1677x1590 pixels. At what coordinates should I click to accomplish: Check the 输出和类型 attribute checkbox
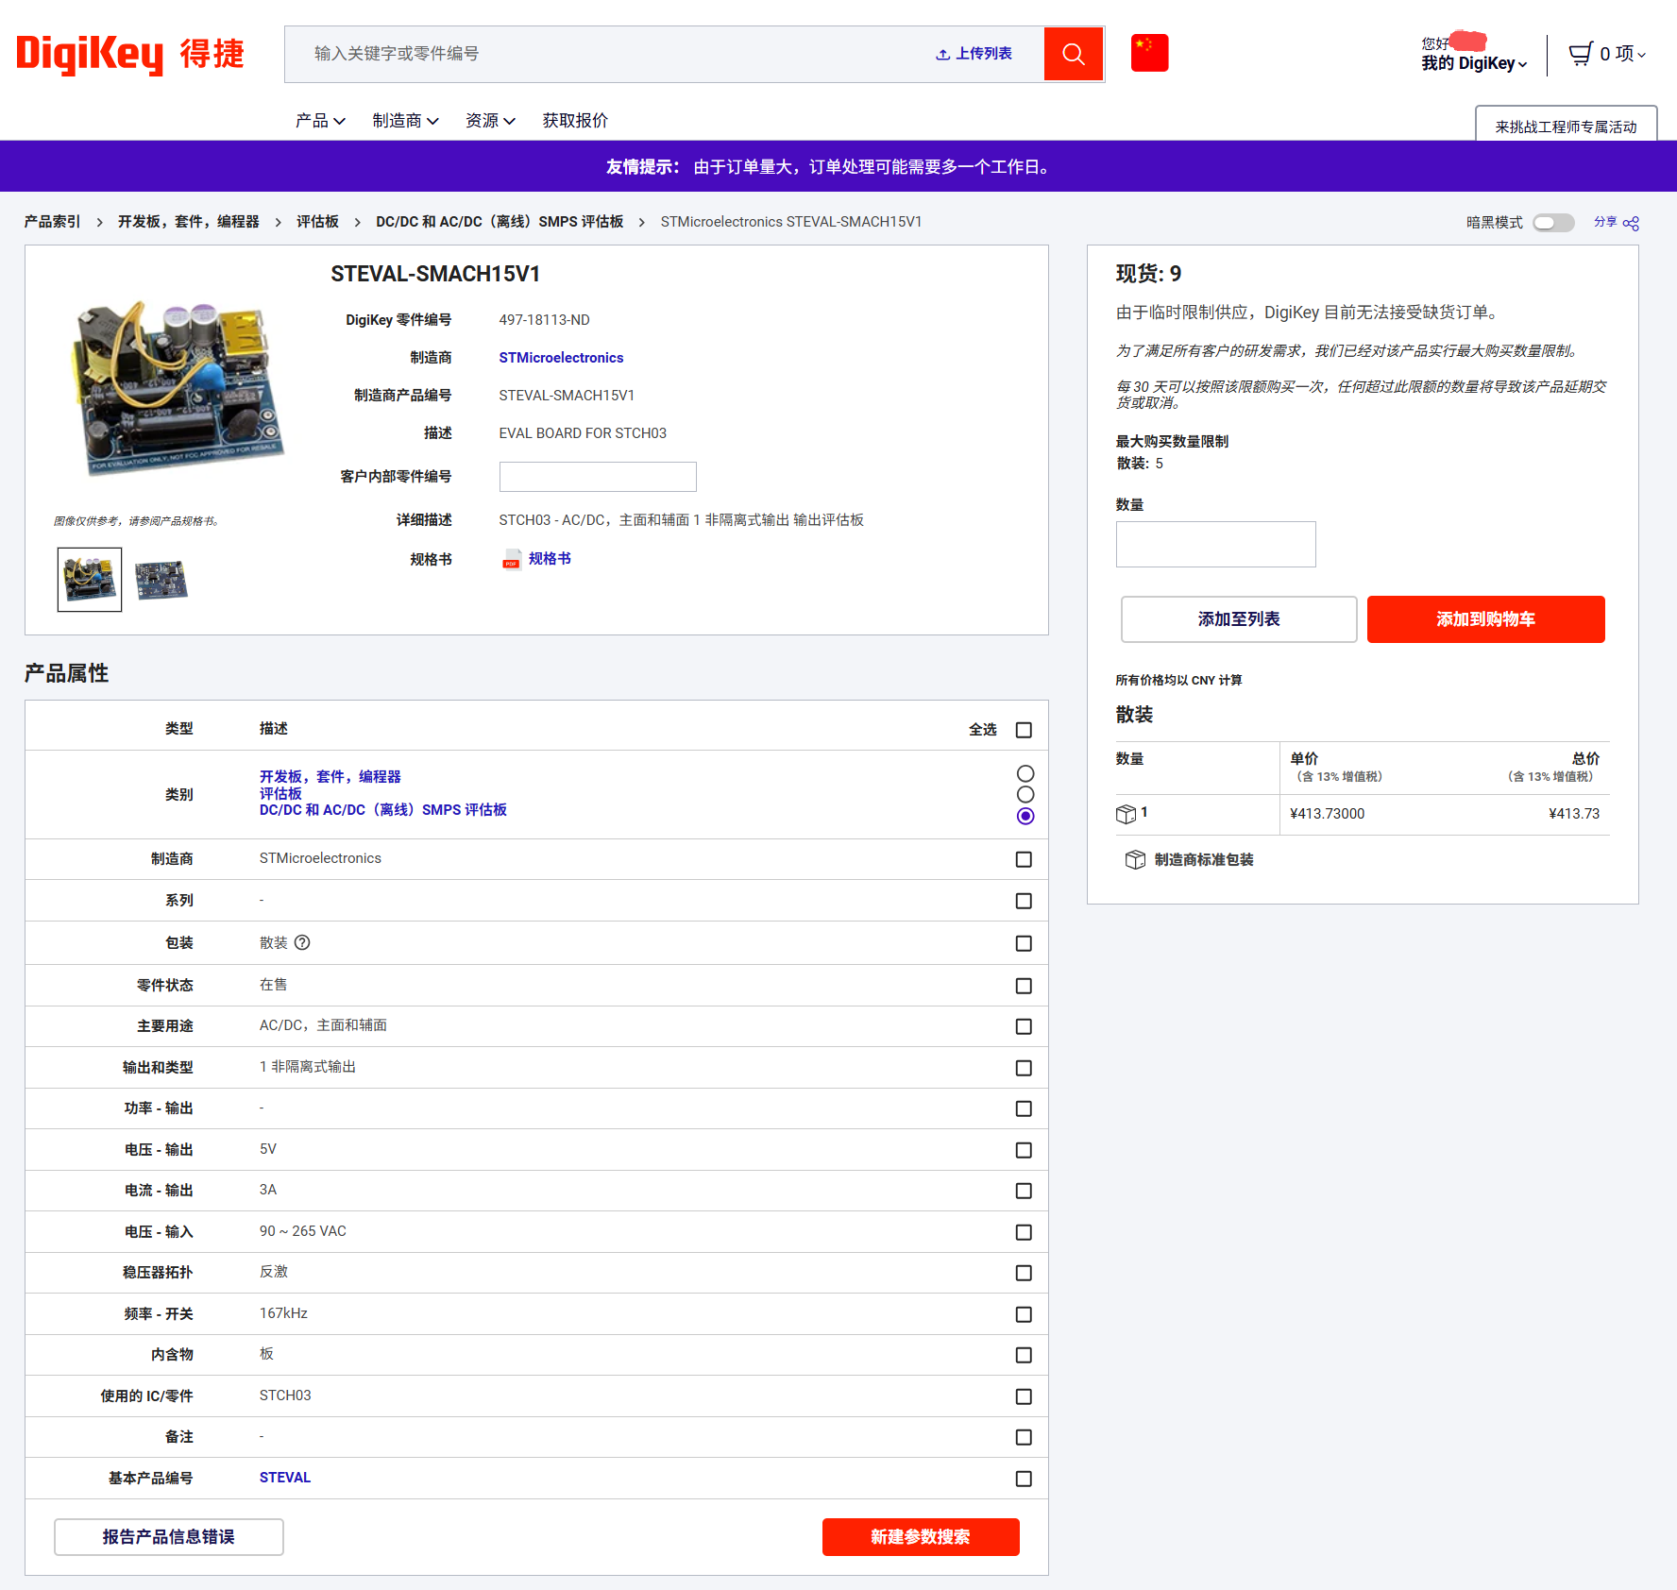pyautogui.click(x=1024, y=1068)
